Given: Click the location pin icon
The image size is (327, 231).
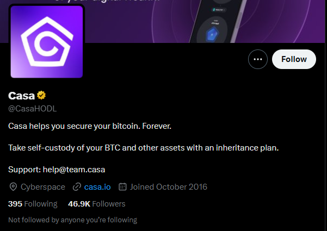Looking at the screenshot, I should tap(14, 187).
